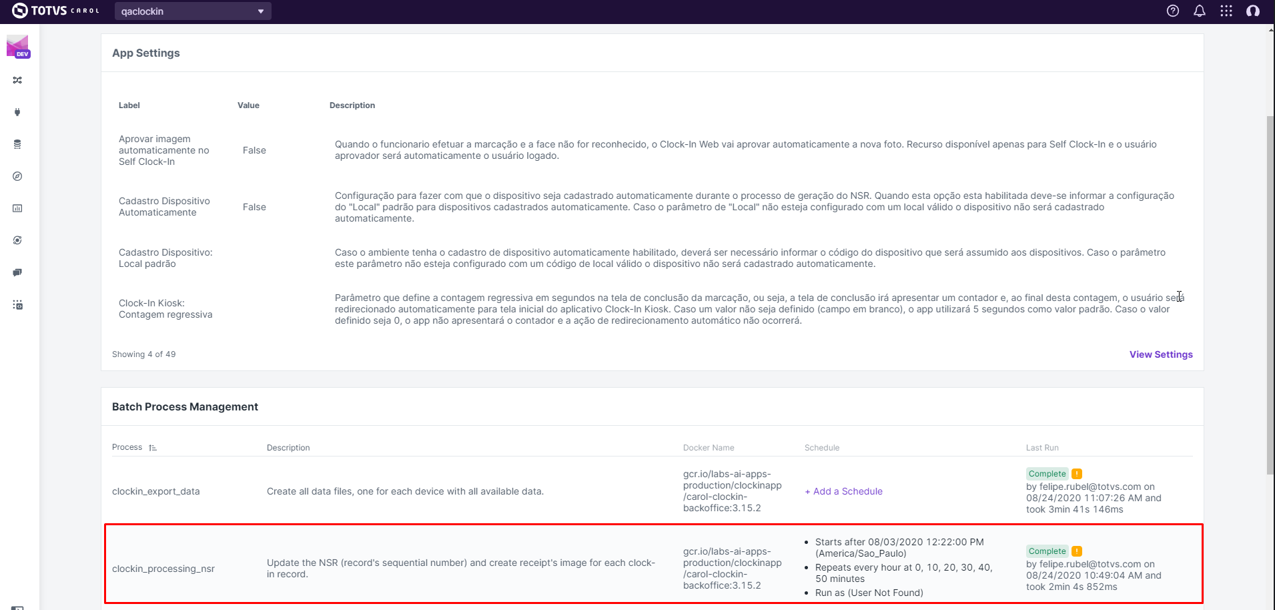
Task: Click warning icon on clockin_export_data last run
Action: [x=1077, y=474]
